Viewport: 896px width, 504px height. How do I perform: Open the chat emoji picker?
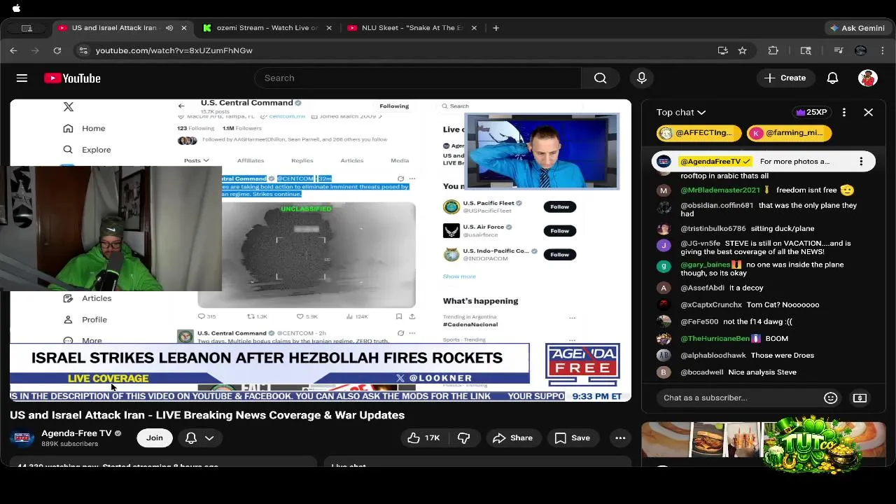pos(831,398)
